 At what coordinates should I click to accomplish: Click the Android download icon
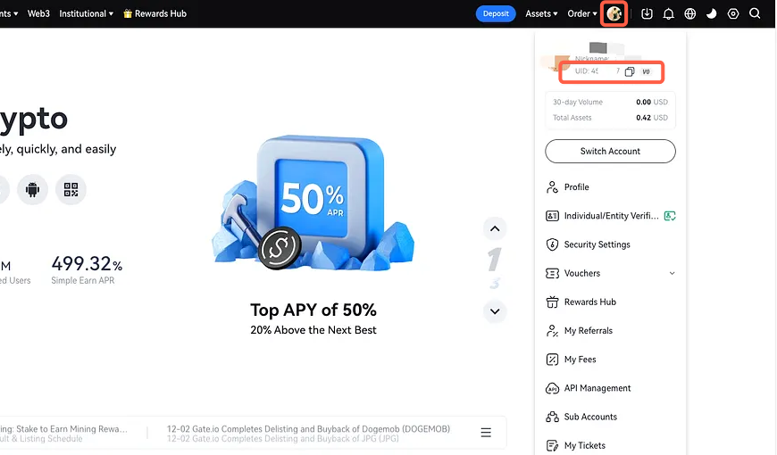click(33, 190)
